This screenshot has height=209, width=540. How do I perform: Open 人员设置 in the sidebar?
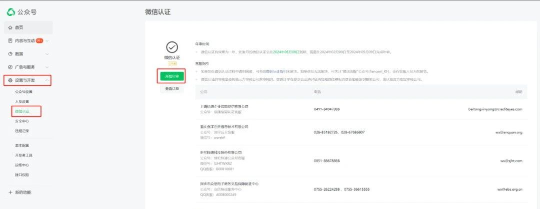pos(22,101)
